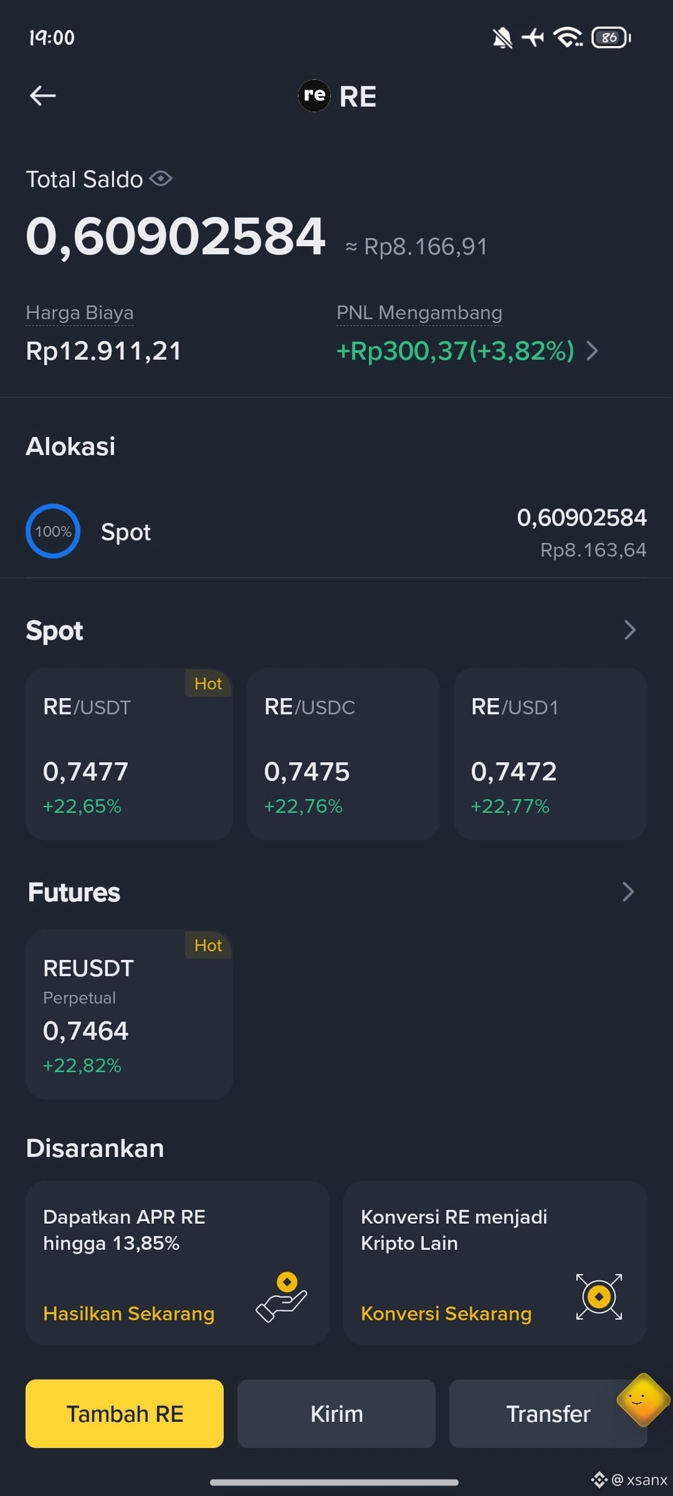The width and height of the screenshot is (673, 1496).
Task: Tap the hand-with-coin earn icon
Action: point(282,1298)
